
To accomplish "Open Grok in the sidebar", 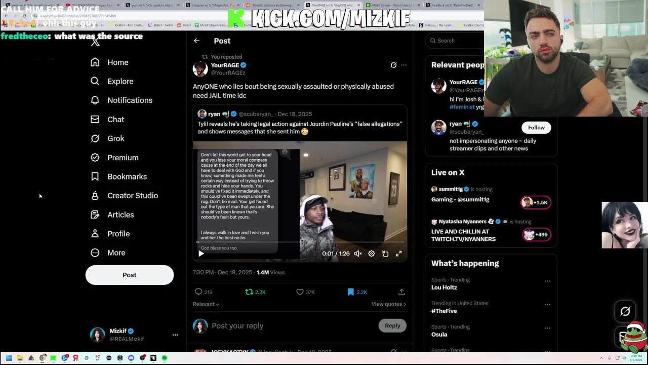I will point(107,138).
